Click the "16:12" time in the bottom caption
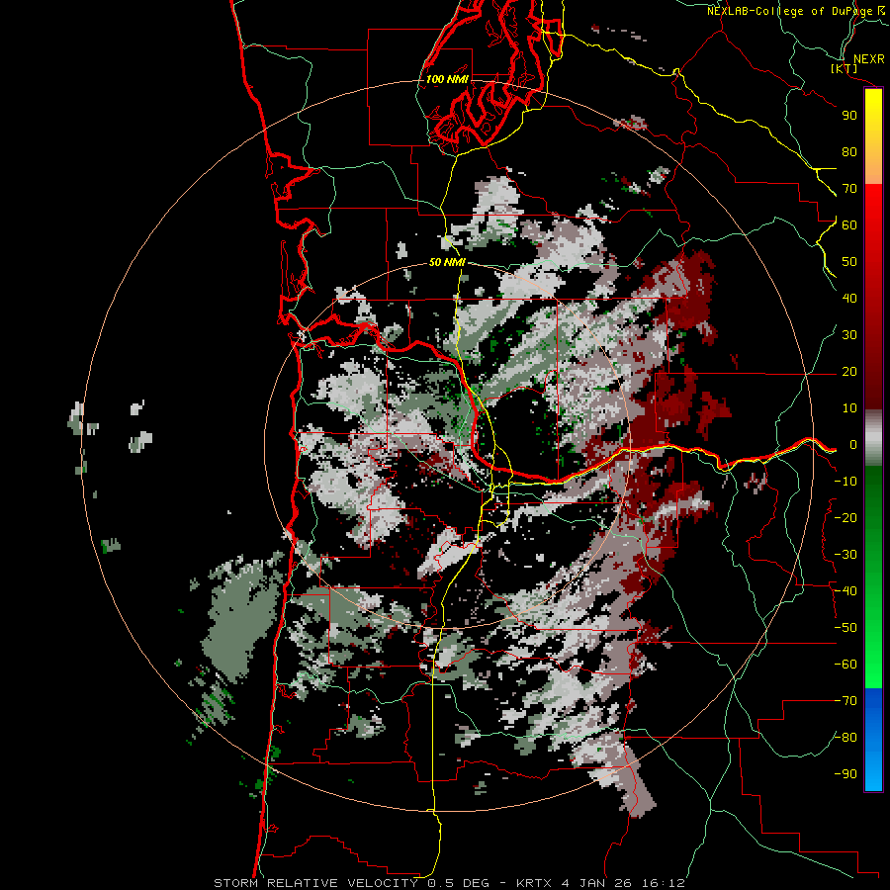Viewport: 890px width, 890px height. 664,883
